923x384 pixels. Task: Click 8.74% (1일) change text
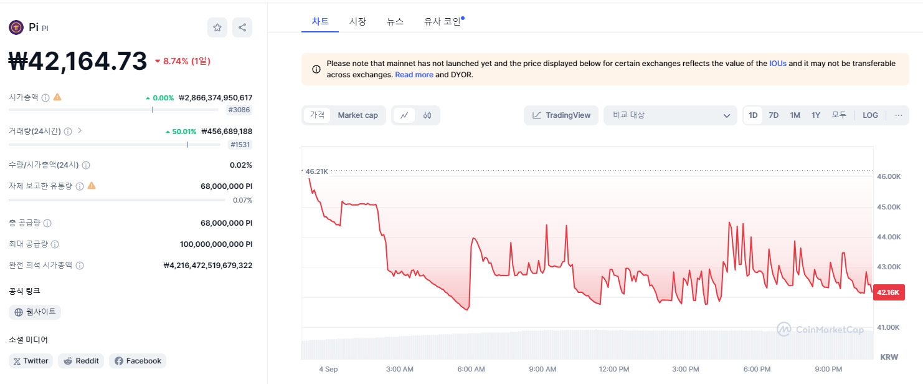pyautogui.click(x=187, y=61)
